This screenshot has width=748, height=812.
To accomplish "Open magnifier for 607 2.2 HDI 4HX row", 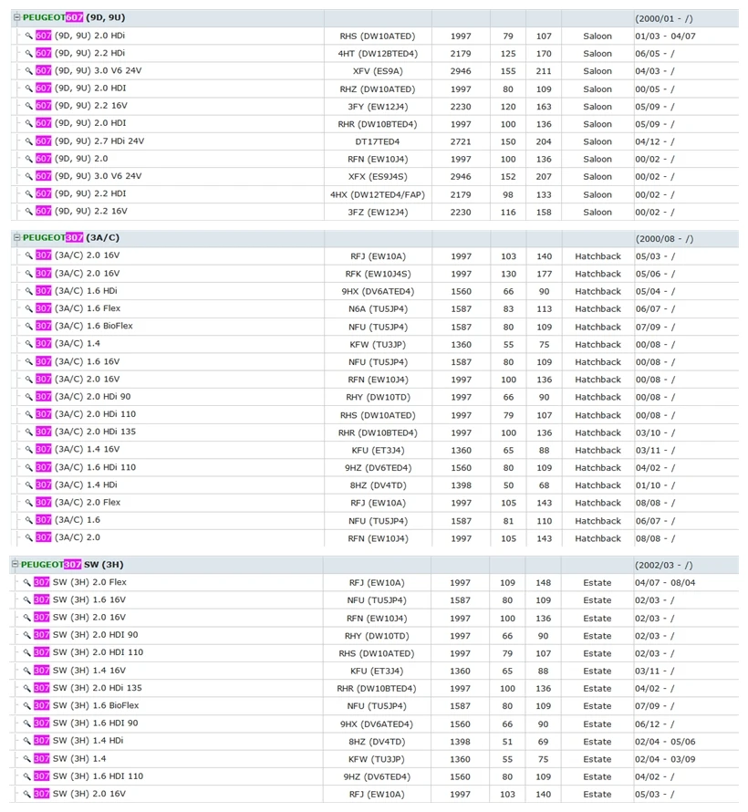I will [x=28, y=194].
